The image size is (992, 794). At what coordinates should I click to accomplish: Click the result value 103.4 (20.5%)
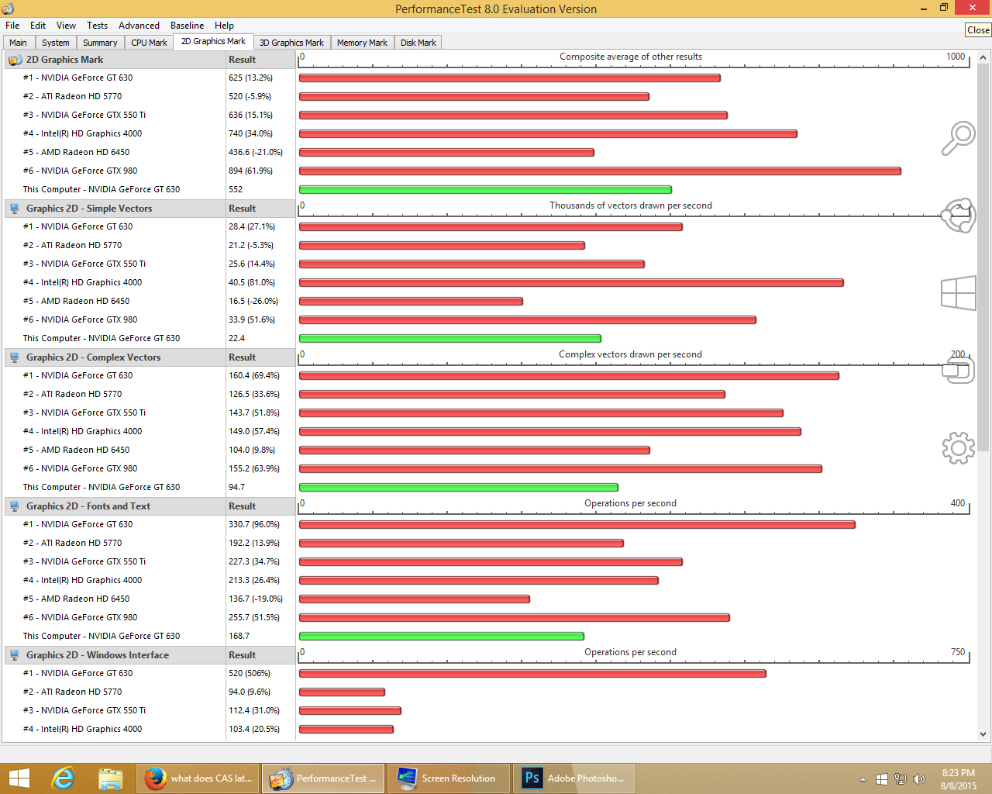click(x=254, y=729)
